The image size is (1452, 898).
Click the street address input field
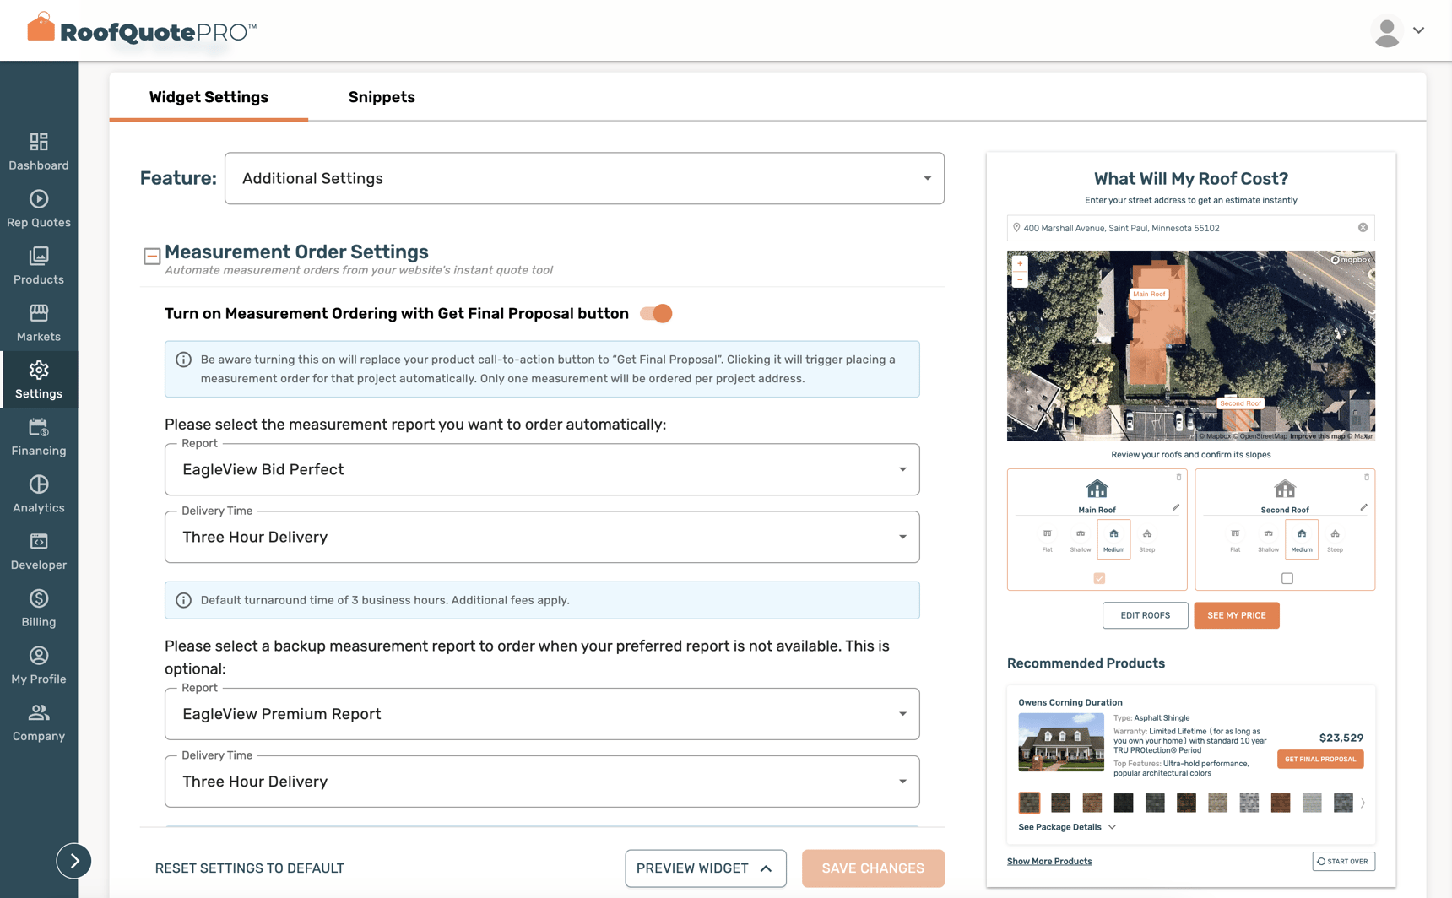[1190, 228]
